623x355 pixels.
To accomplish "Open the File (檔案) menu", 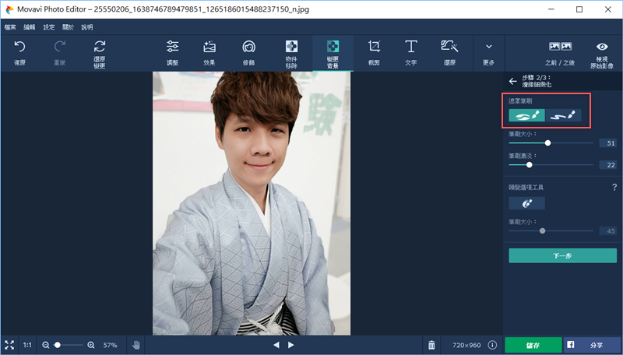I will pos(10,27).
